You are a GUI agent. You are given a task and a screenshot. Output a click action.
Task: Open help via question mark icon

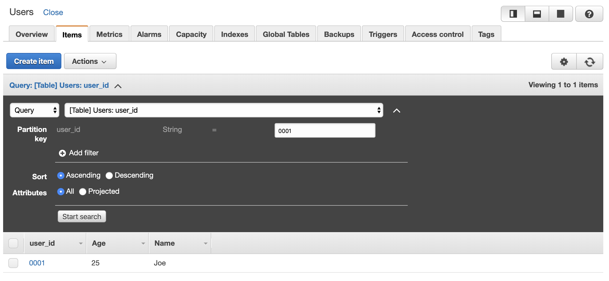tap(589, 14)
